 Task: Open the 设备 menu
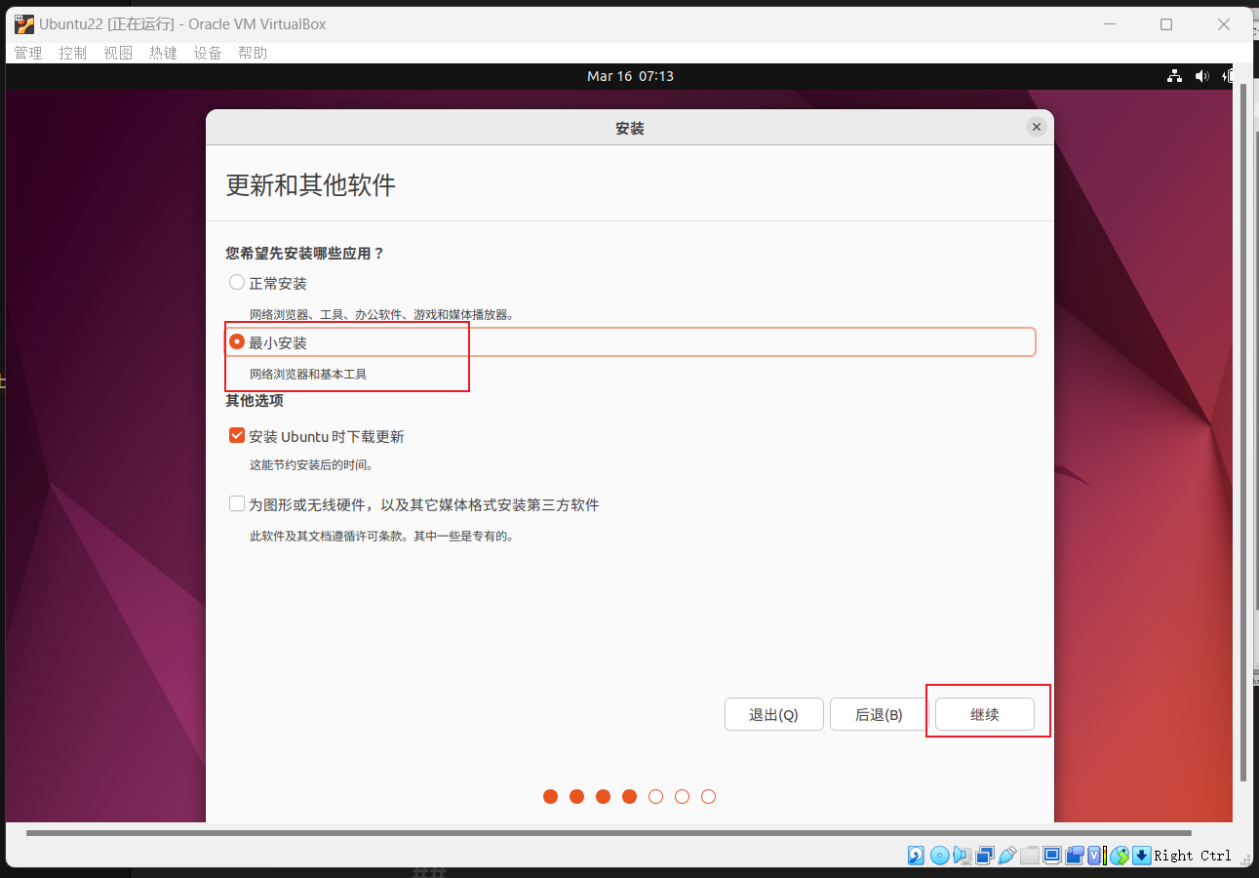[x=208, y=53]
